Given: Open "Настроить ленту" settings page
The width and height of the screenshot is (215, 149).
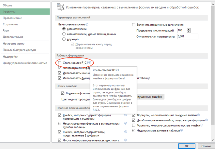Looking at the screenshot, I should [14, 43].
